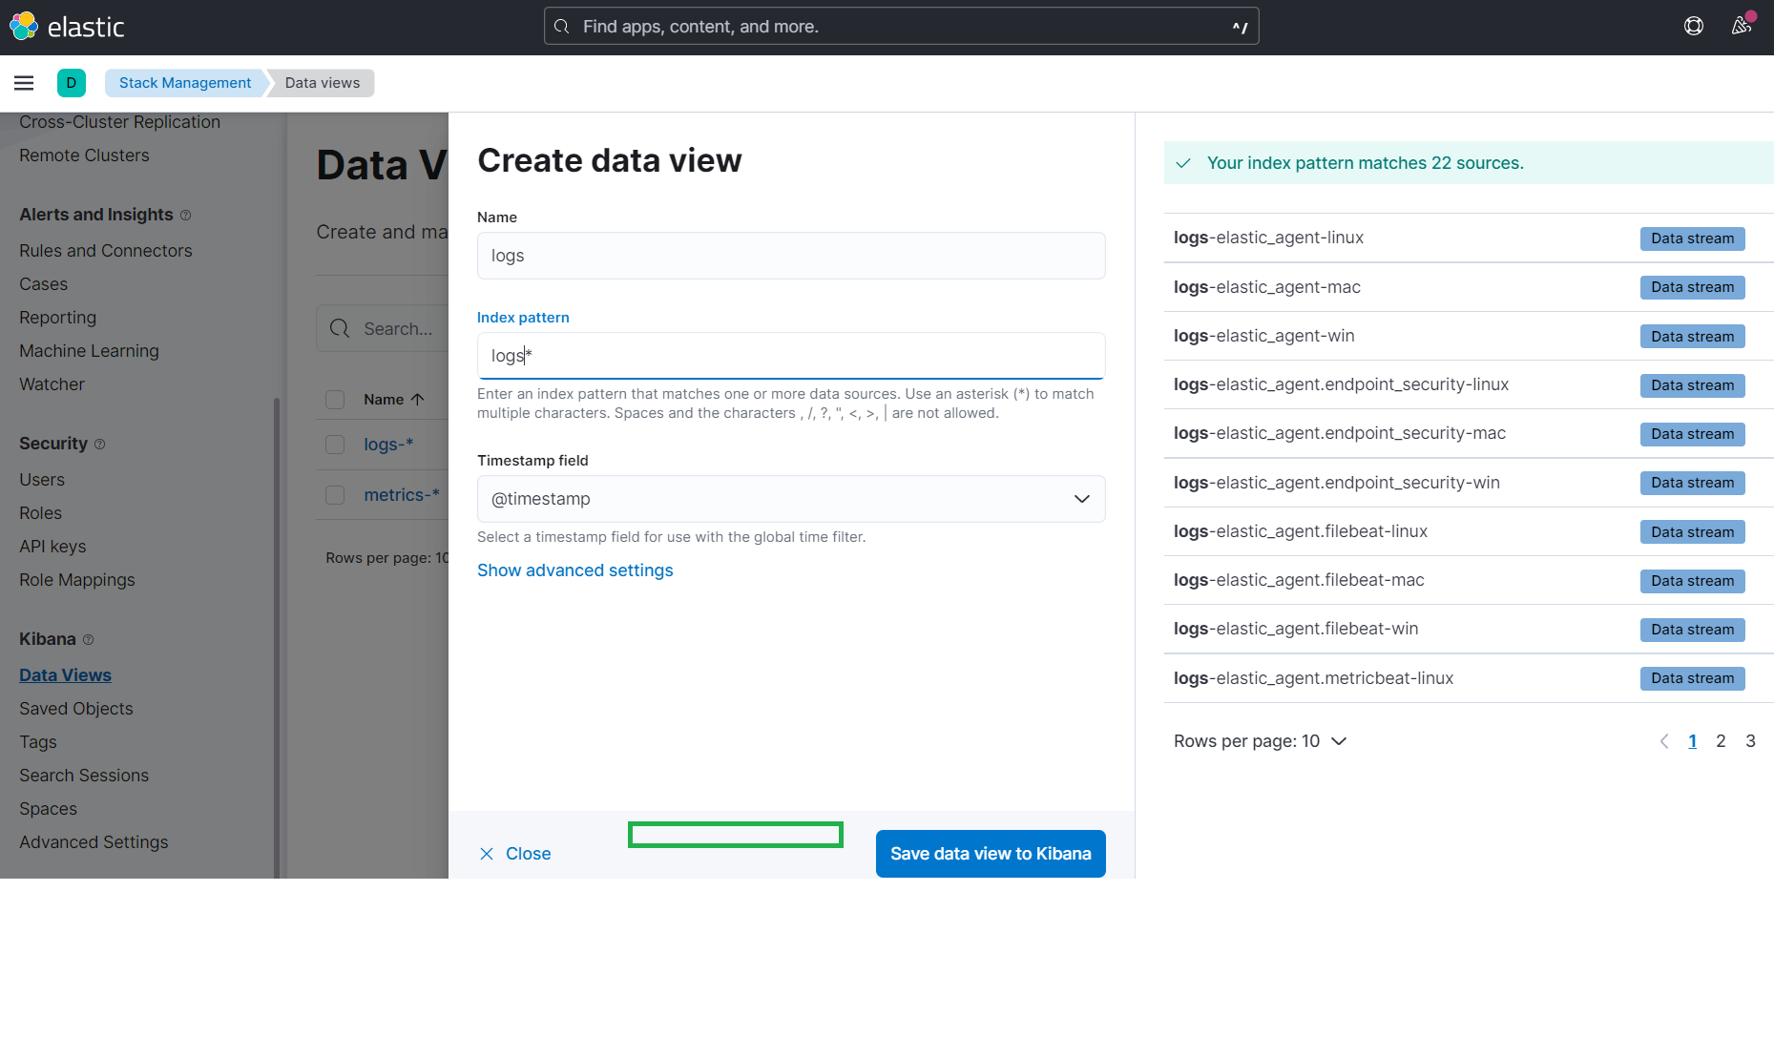Click Show advanced settings link
Image resolution: width=1774 pixels, height=1057 pixels.
click(x=574, y=570)
